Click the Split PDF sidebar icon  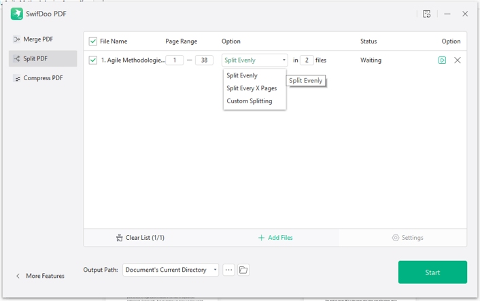coord(16,58)
